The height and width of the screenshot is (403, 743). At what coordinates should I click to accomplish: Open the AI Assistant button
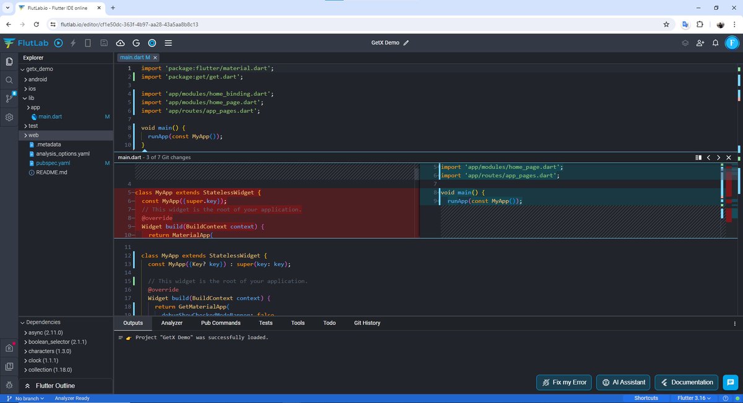click(x=623, y=383)
